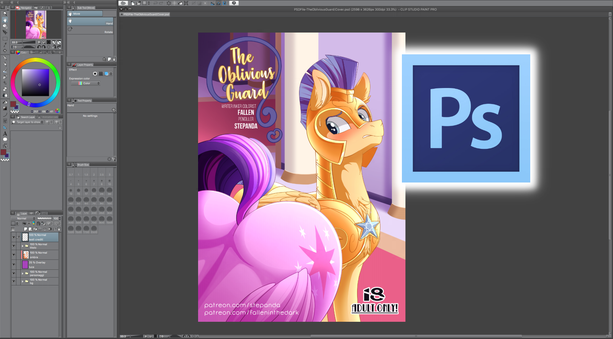Hide the testi crediti layer
This screenshot has height=339, width=613.
pos(13,237)
